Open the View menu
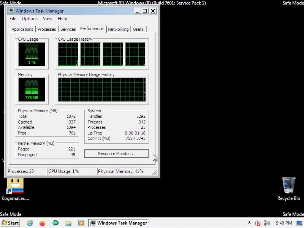304x228 pixels. coord(47,19)
